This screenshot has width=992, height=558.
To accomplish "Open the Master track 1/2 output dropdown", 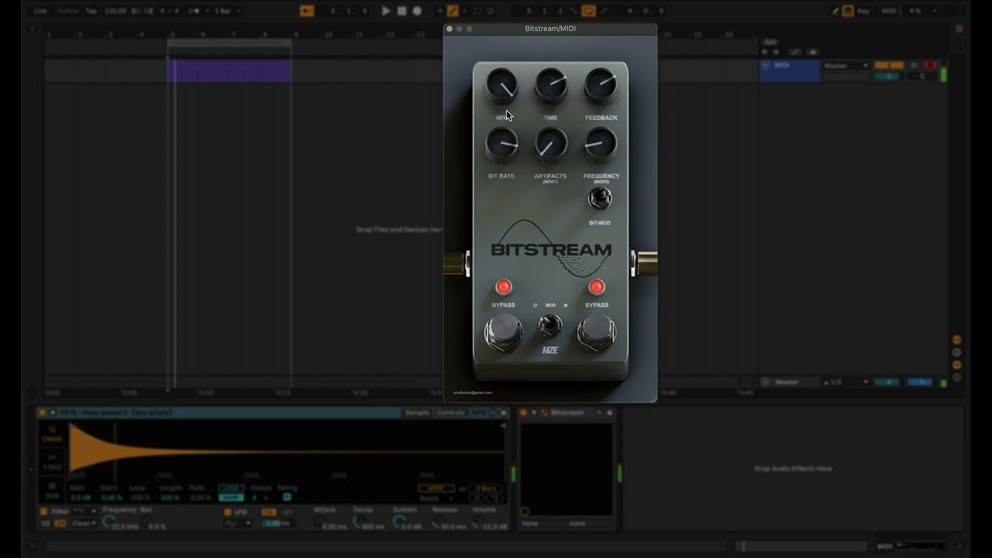I will tap(846, 382).
